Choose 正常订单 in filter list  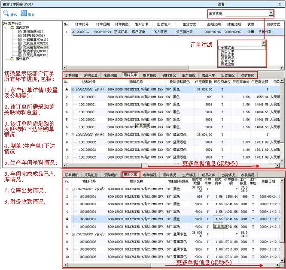pos(228,61)
